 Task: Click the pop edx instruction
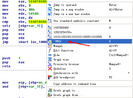coord(13,38)
